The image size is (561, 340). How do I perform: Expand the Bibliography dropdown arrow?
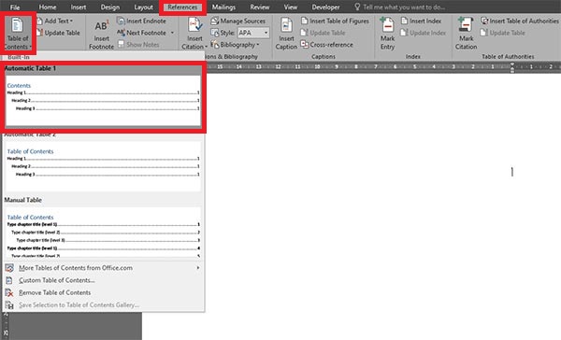click(x=258, y=45)
